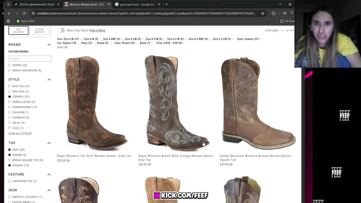
Task: Open Roper Women's Brown Riley Vintage Boots link
Action: tap(176, 158)
